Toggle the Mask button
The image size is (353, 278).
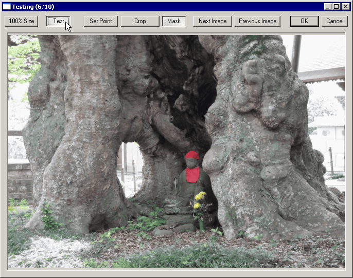(x=174, y=21)
